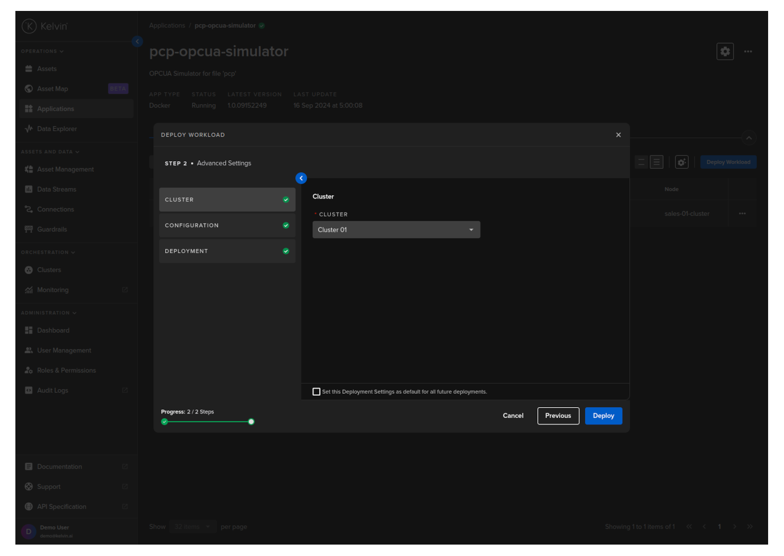Collapse the wizard steps panel arrow
784x556 pixels.
point(301,178)
